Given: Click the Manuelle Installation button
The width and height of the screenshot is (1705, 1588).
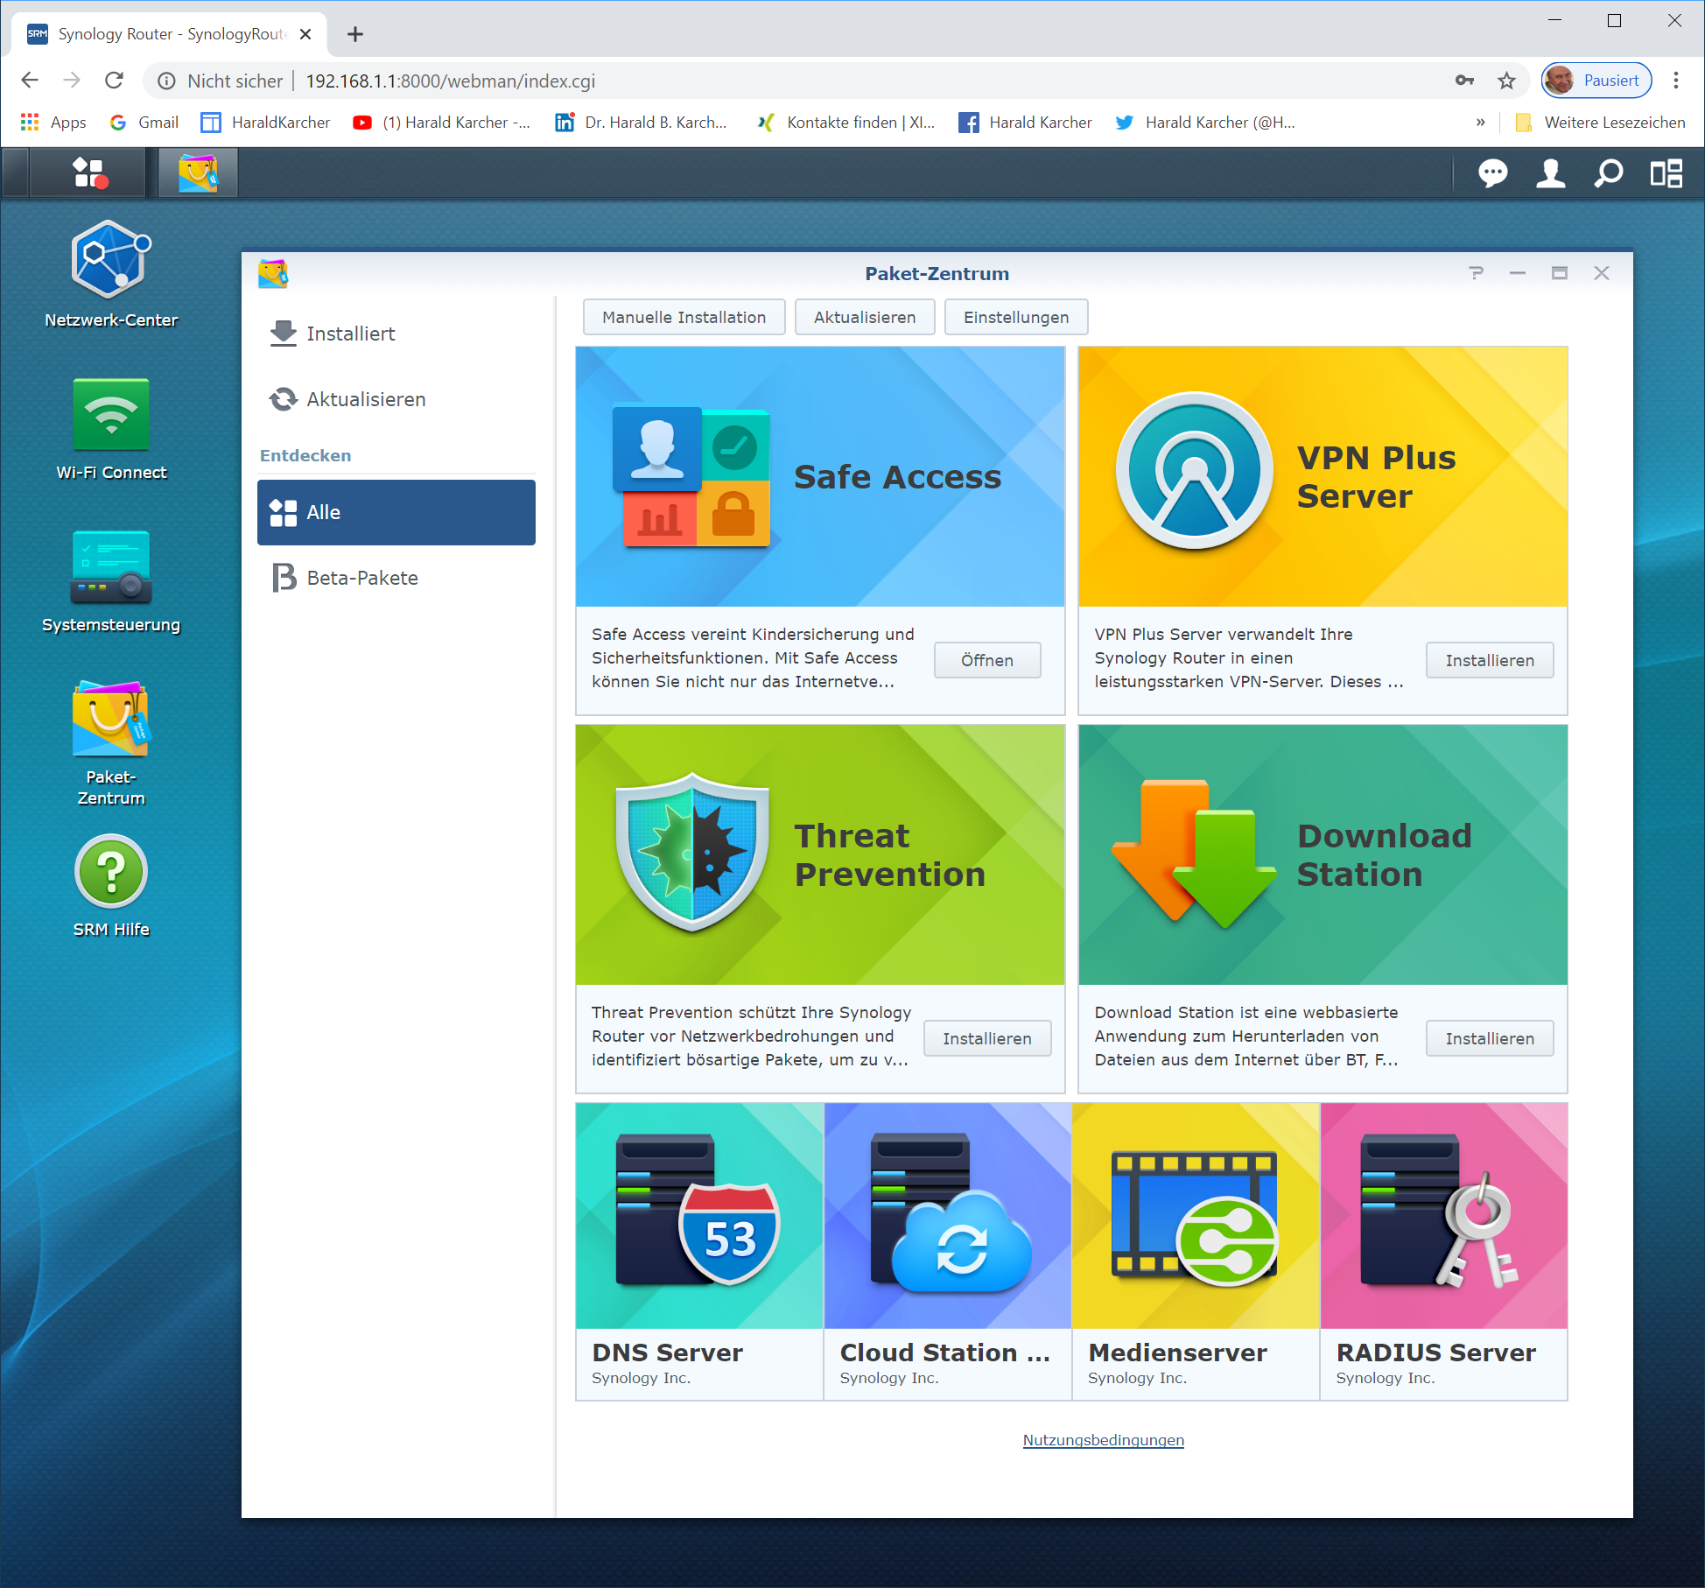Looking at the screenshot, I should pyautogui.click(x=684, y=317).
